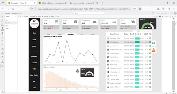Screen dimensions: 177x94
Task: Open Monitor icon in left navigation
Action: 2,41
